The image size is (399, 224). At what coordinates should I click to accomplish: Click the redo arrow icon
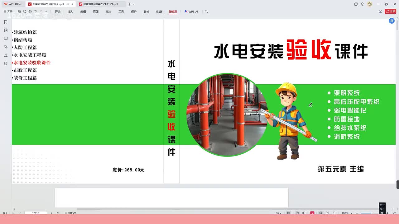[x=41, y=12]
